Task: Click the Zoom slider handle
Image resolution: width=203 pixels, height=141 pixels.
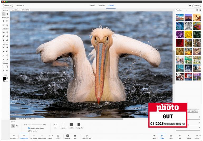Action: tap(32, 125)
